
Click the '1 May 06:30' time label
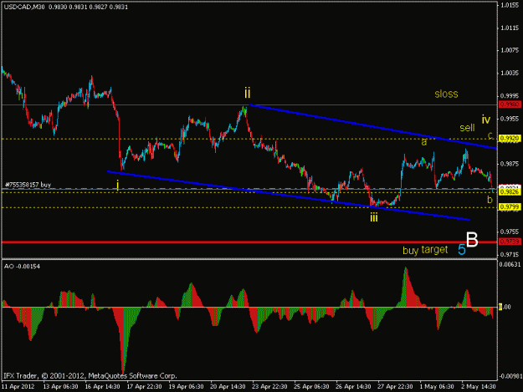tap(437, 386)
